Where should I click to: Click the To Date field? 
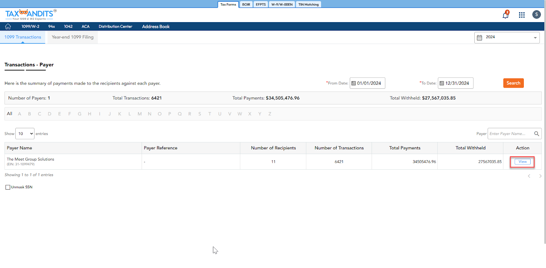456,83
